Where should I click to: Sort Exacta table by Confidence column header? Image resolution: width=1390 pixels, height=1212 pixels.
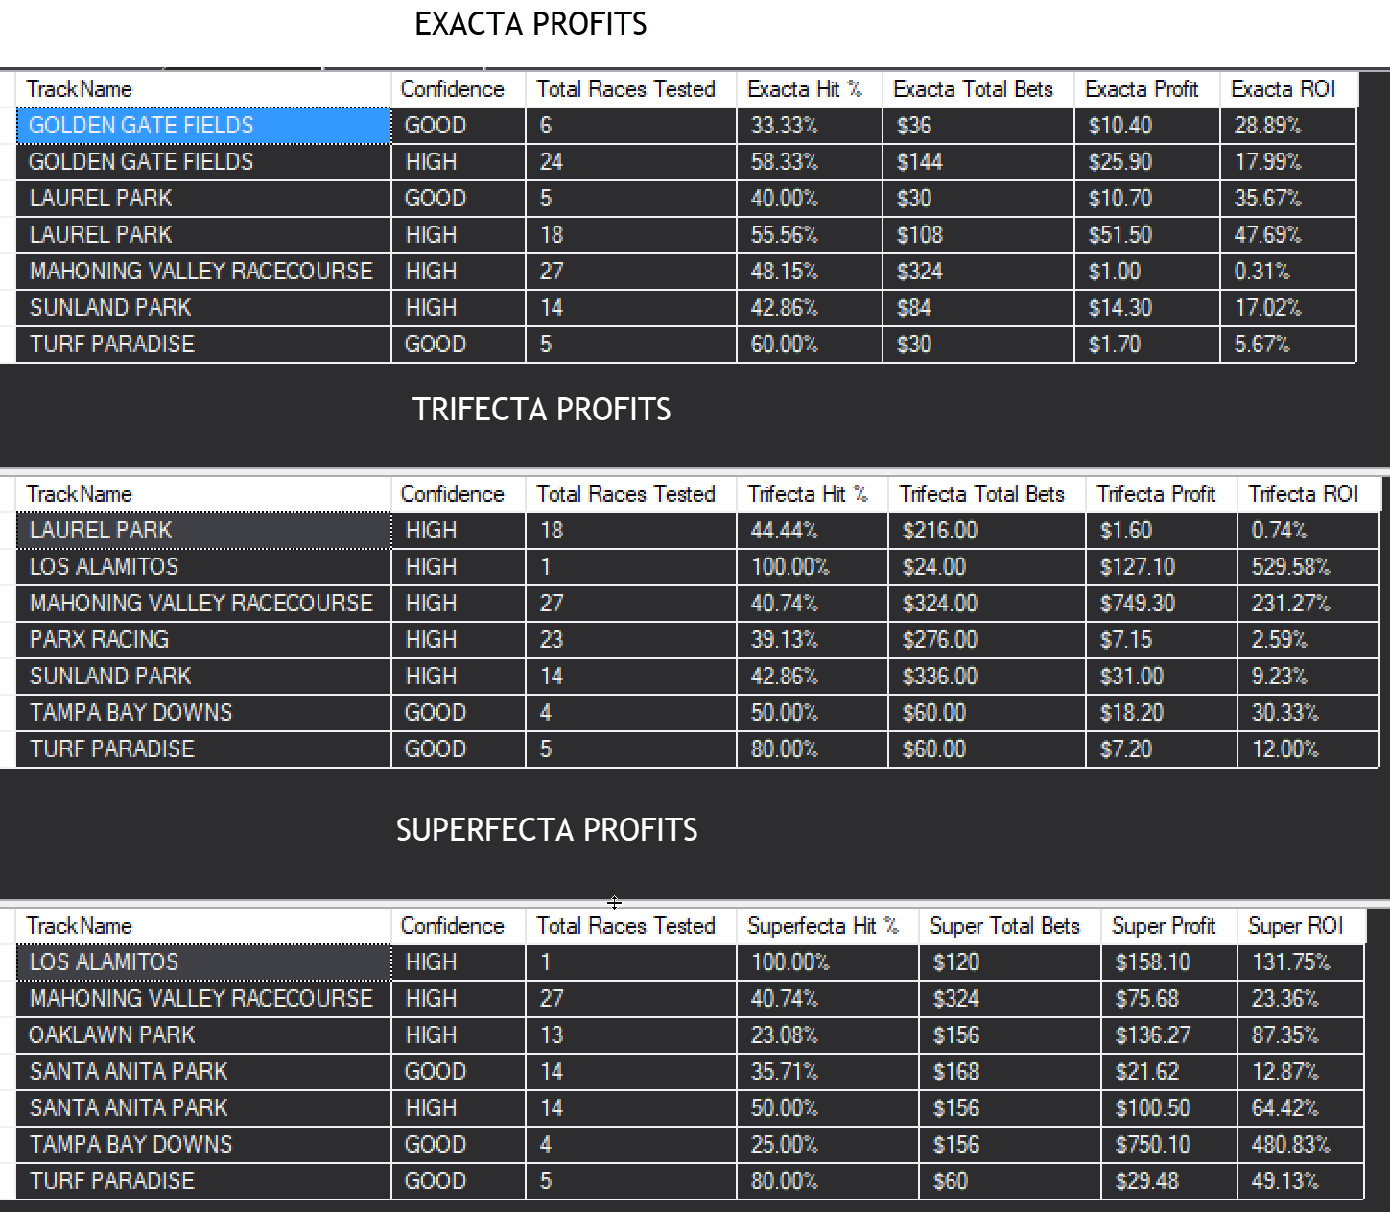tap(458, 89)
